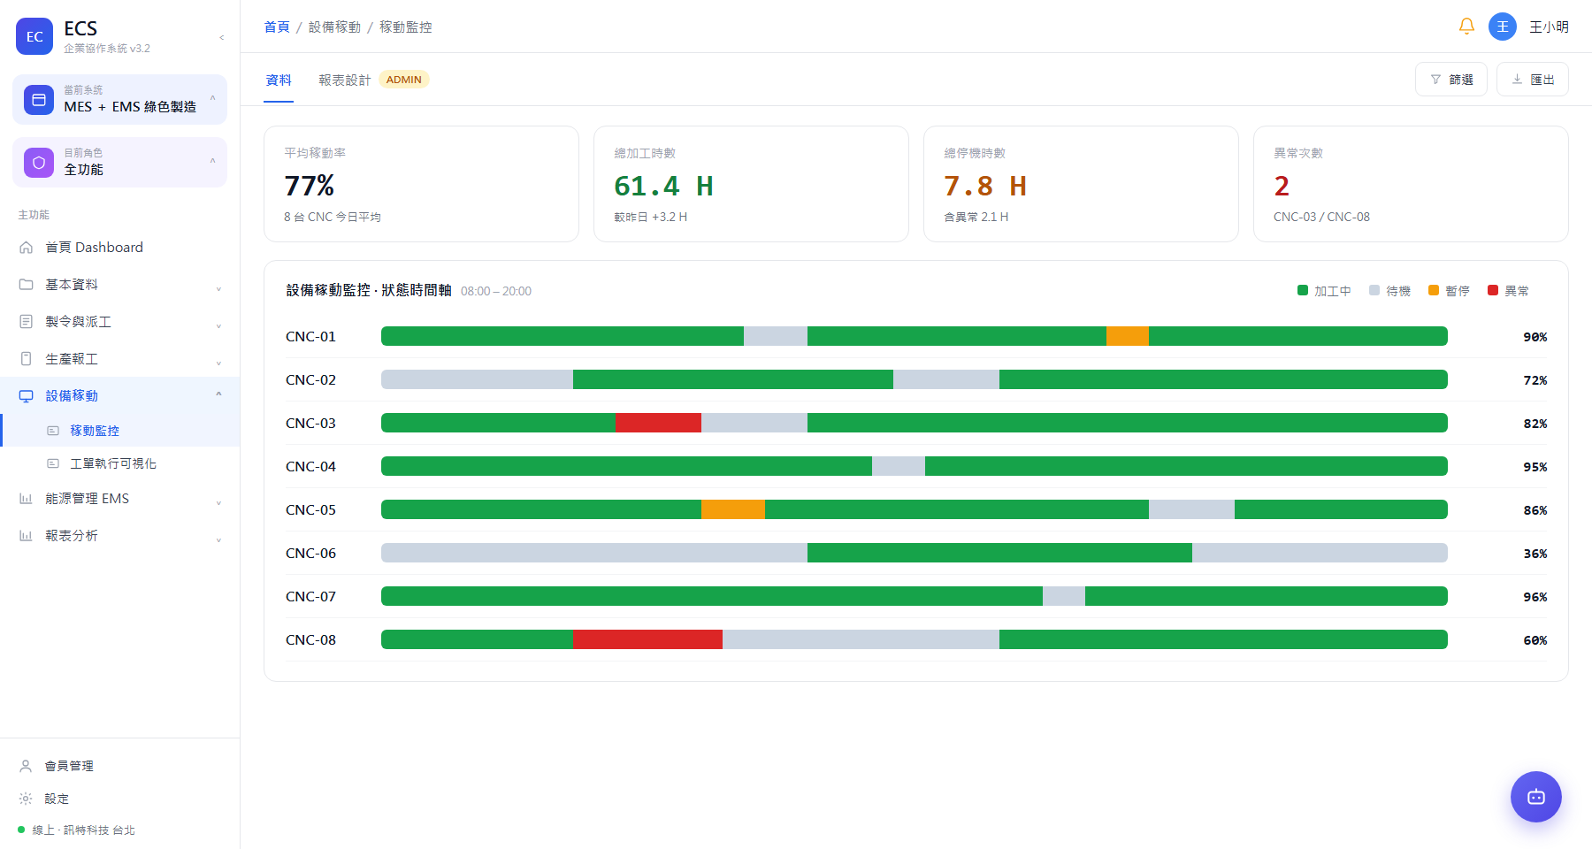Click the EC logo icon
Image resolution: width=1592 pixels, height=849 pixels.
pyautogui.click(x=34, y=36)
